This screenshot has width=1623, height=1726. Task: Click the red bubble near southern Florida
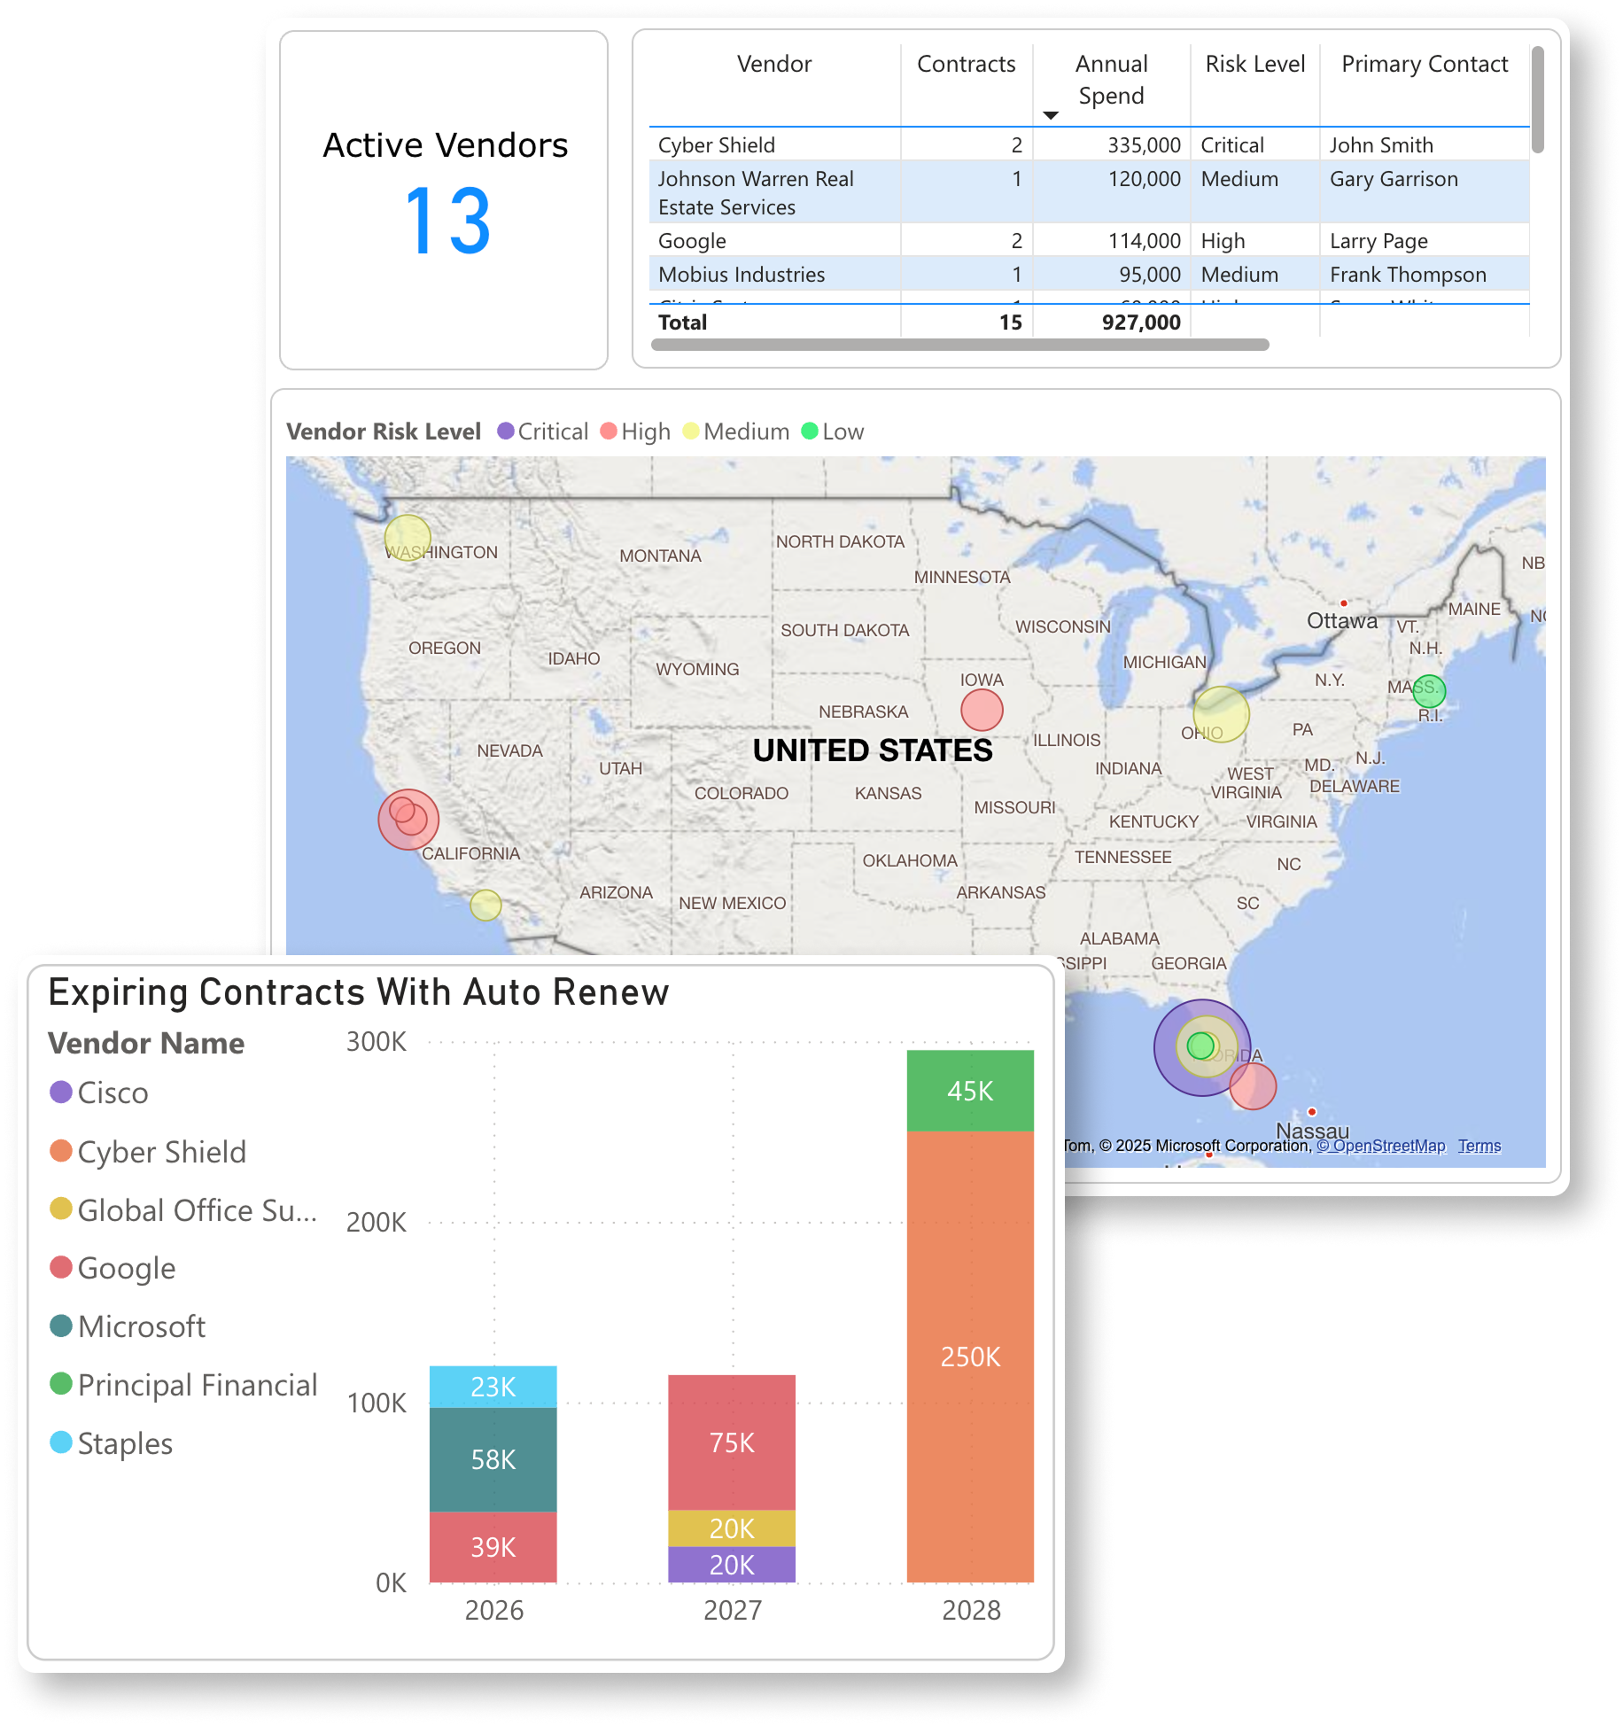point(1253,1085)
